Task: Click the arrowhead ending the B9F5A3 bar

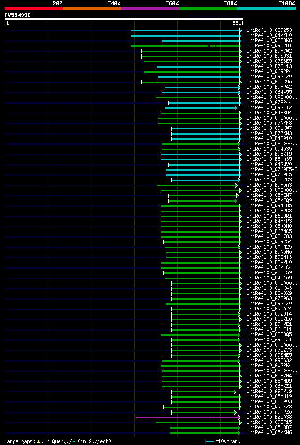Action: (236, 185)
